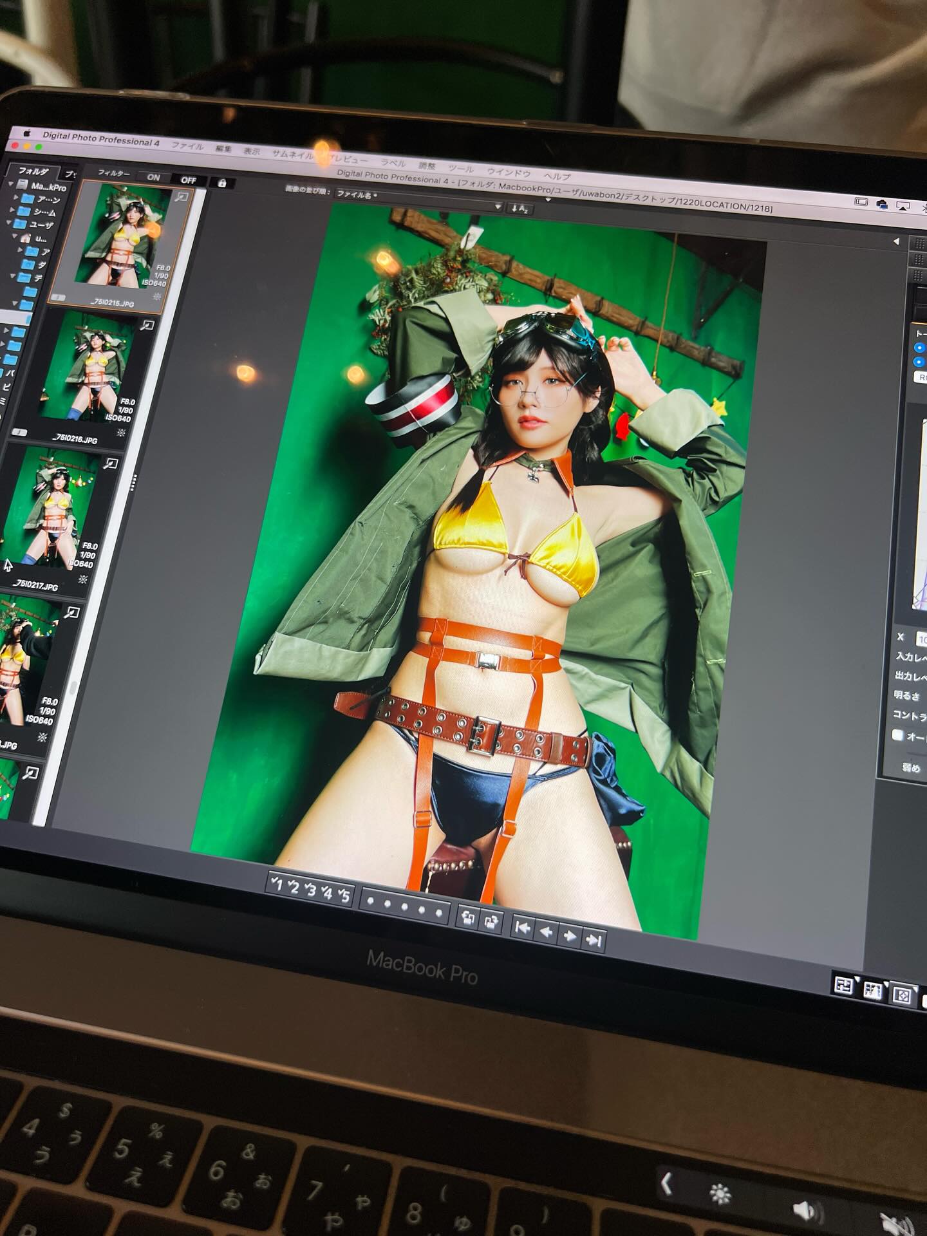Click the sort order A-Z icon
This screenshot has height=1236, width=927.
click(x=519, y=208)
